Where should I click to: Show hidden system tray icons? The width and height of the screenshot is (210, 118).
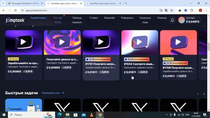[167, 115]
